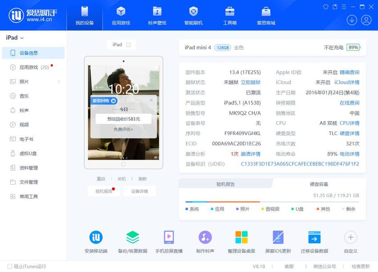Screen dimensions: 378x272
Task: Click 微信公众号 in status bar
Action: pos(325,267)
